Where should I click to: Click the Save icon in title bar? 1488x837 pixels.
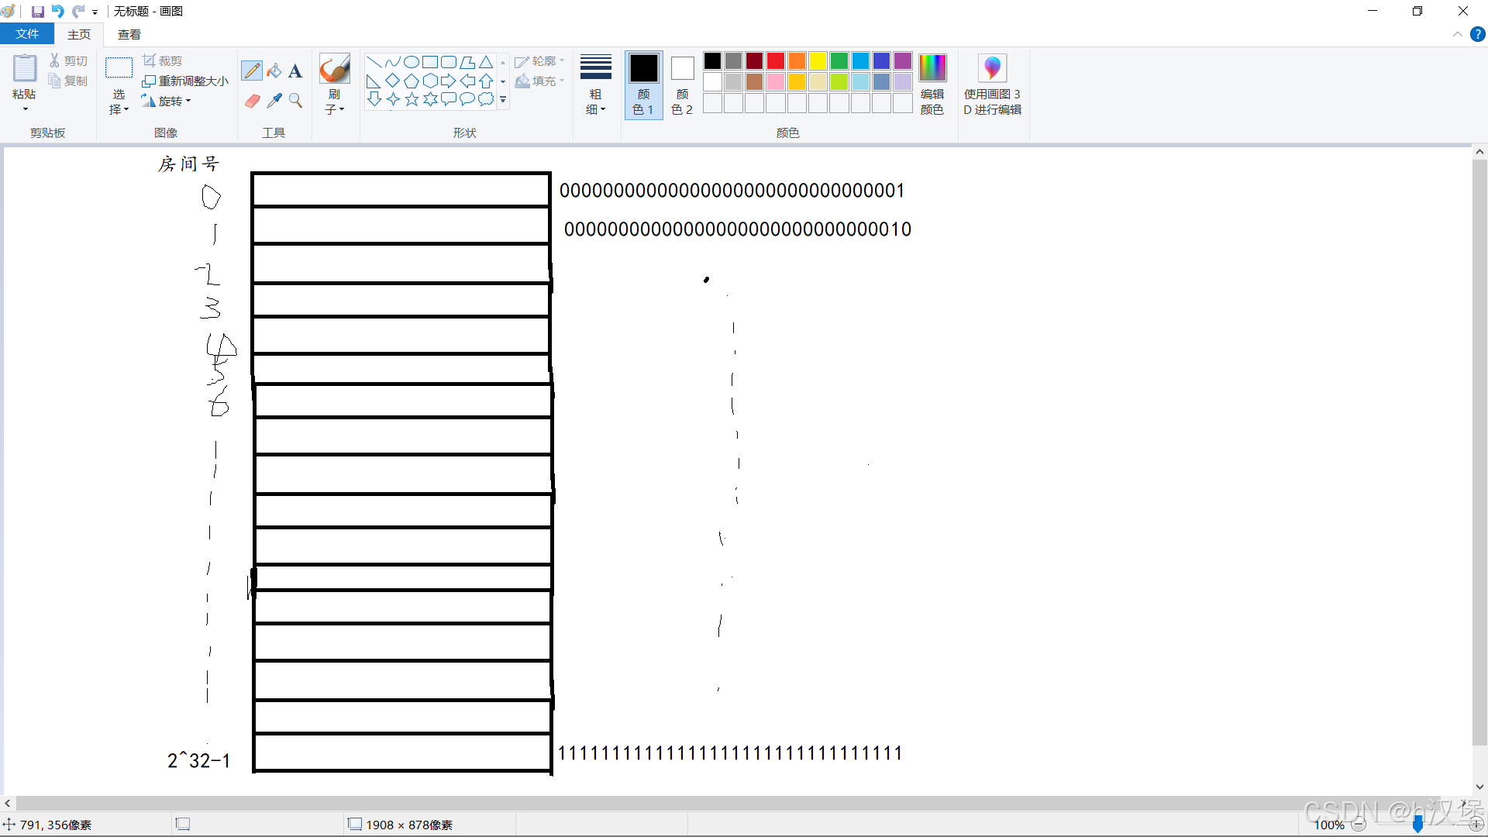37,12
